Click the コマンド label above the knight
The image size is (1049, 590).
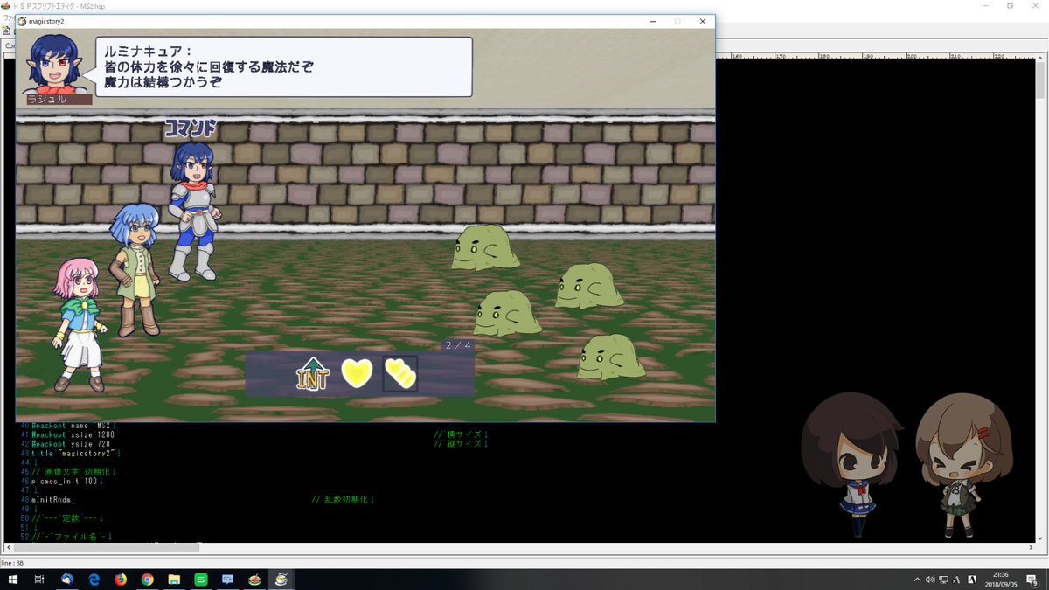190,129
